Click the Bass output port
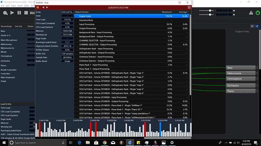261x146 pixels. point(241,68)
